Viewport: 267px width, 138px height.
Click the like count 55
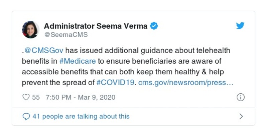pyautogui.click(x=36, y=97)
